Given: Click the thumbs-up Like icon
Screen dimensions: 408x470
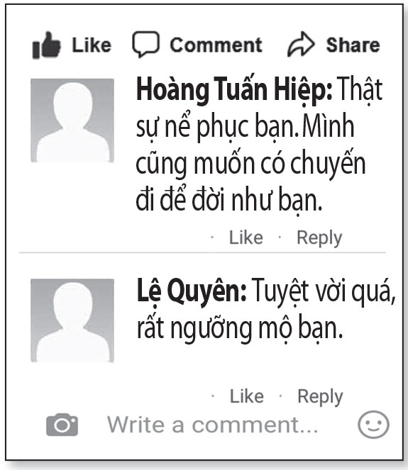Looking at the screenshot, I should [47, 45].
